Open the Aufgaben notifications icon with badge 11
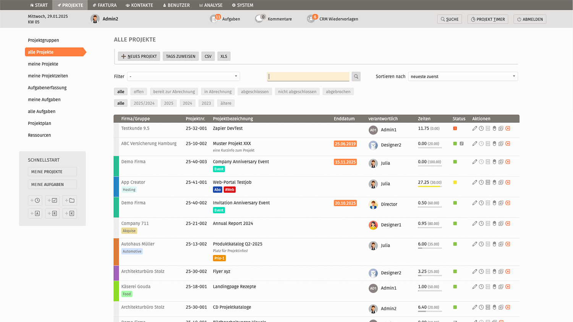Screen dimensions: 573x322 (215, 19)
